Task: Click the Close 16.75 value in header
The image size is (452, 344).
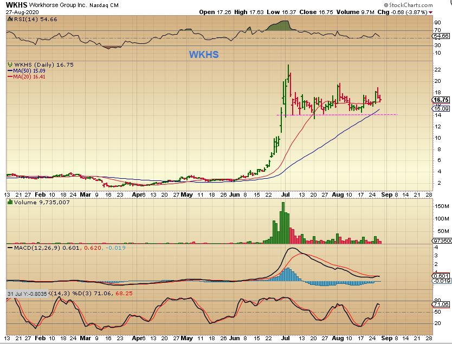Action: [316, 12]
